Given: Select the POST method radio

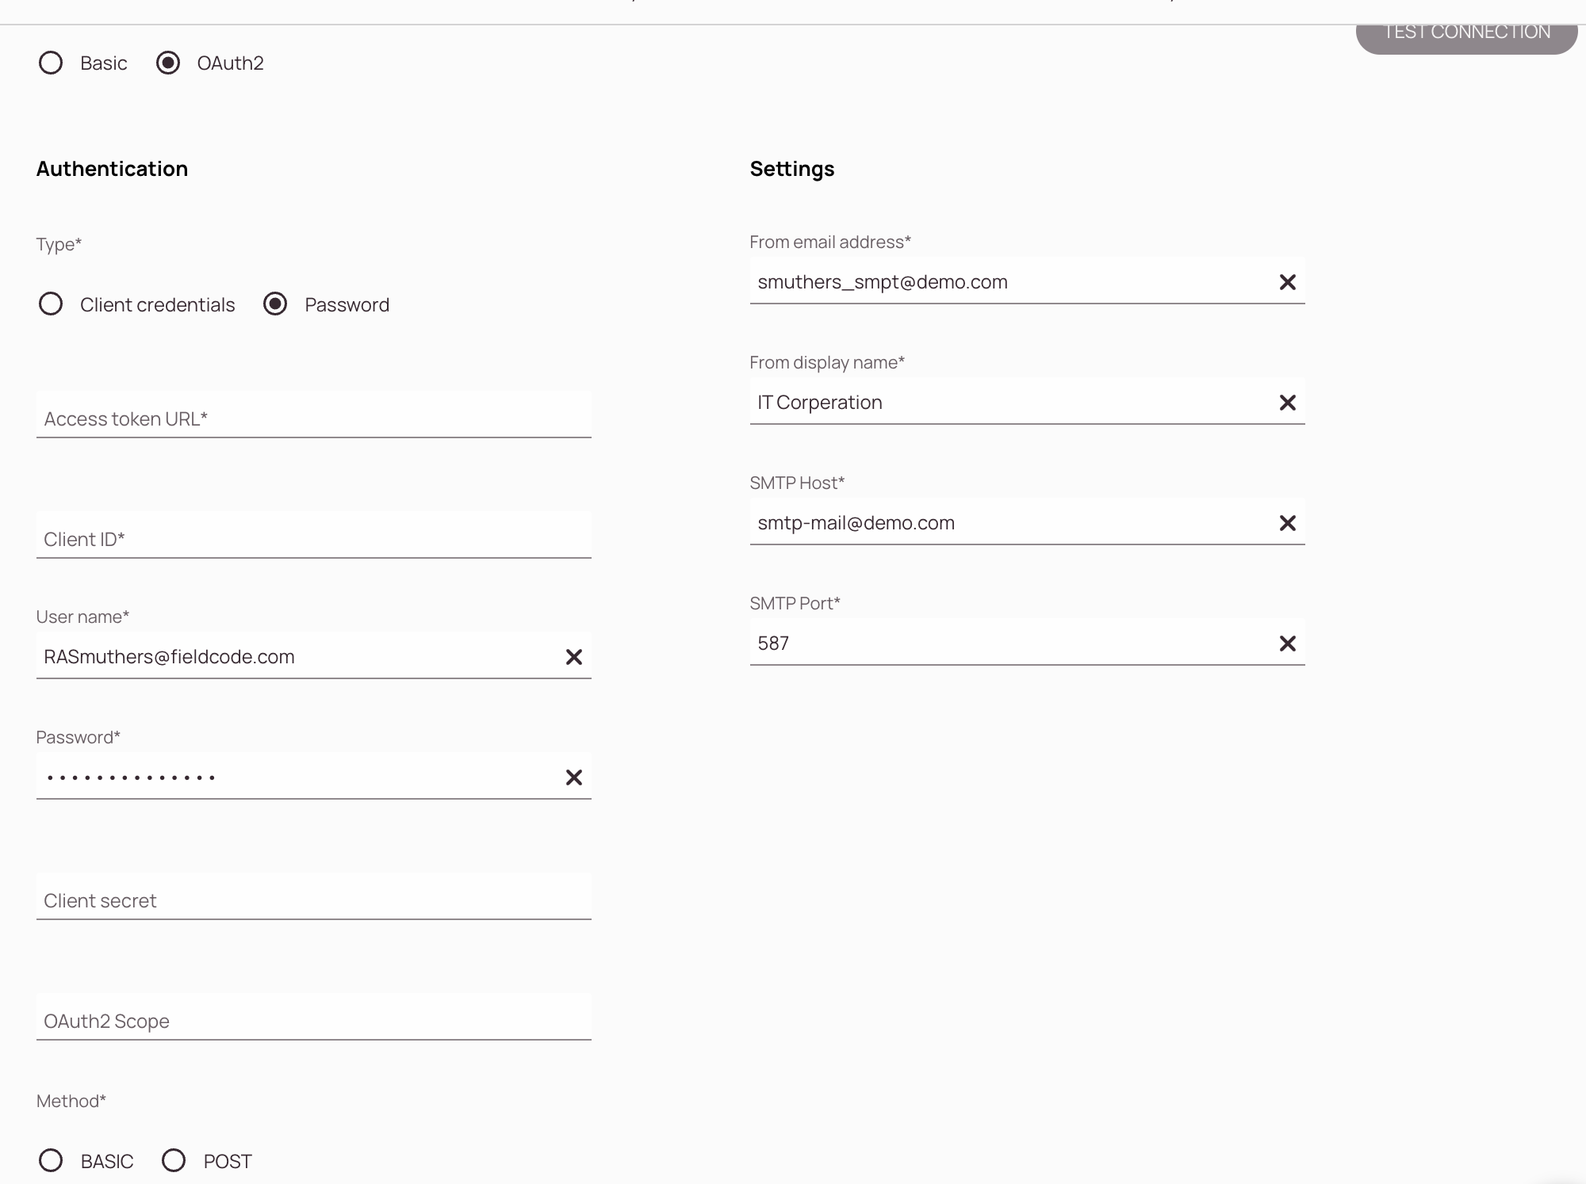Looking at the screenshot, I should click(x=174, y=1161).
